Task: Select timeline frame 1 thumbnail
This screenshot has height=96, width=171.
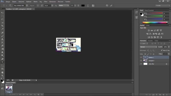Action: (9, 88)
